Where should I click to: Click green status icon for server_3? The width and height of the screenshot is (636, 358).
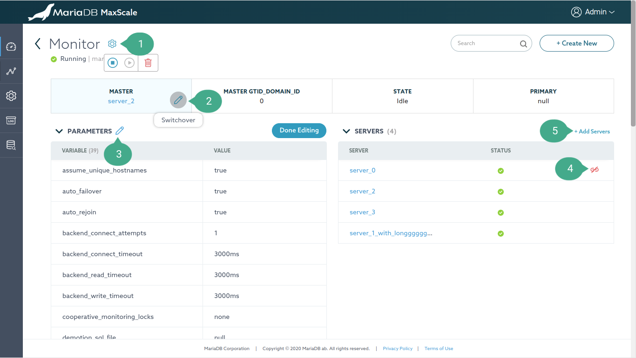(x=501, y=212)
